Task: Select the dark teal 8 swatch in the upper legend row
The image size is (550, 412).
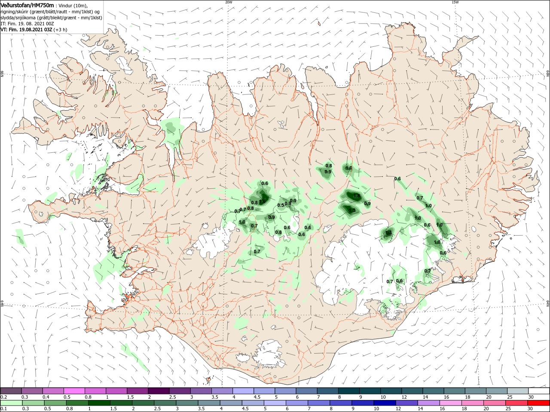Action: point(349,391)
